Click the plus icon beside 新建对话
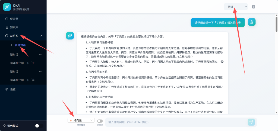This screenshot has width=278, height=131. 11,45
